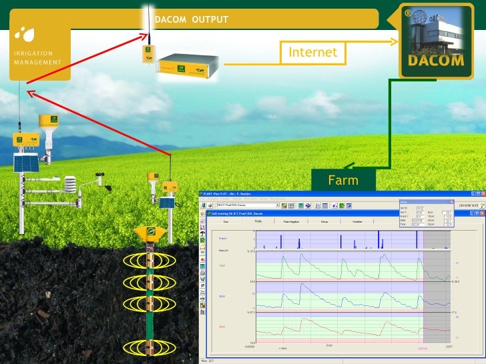Viewport: 486px width, 364px height.
Task: Click the bar chart icon in toolbar
Action: click(x=318, y=205)
